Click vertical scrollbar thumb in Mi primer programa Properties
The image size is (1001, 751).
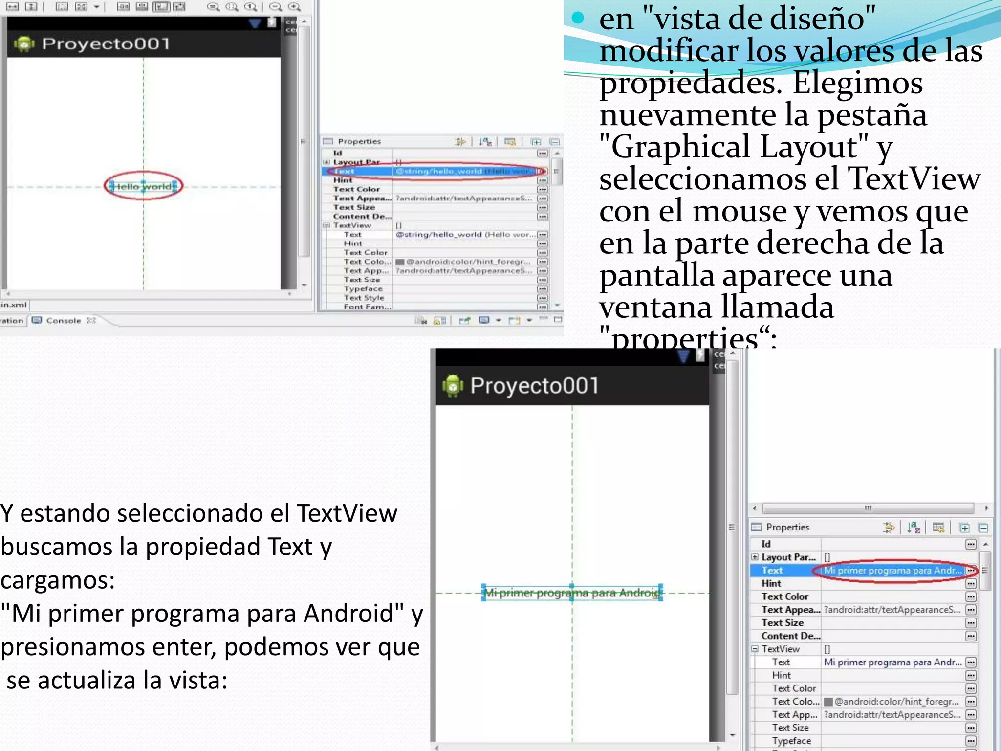click(985, 570)
